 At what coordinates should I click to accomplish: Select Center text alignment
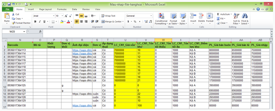click(x=81, y=22)
